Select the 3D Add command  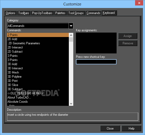38,64
